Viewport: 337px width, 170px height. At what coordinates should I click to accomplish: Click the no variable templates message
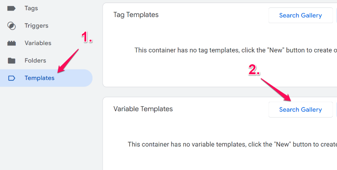click(x=232, y=144)
